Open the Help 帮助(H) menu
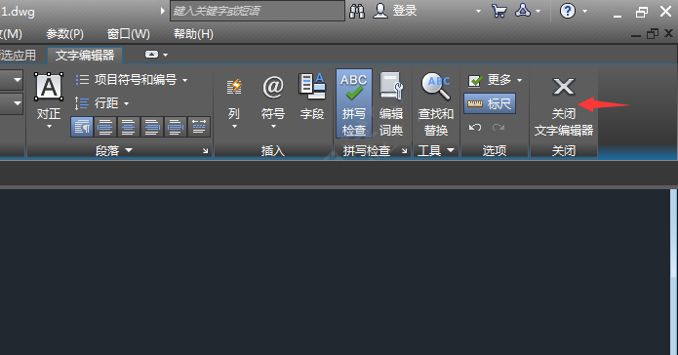The height and width of the screenshot is (355, 678). (x=193, y=34)
